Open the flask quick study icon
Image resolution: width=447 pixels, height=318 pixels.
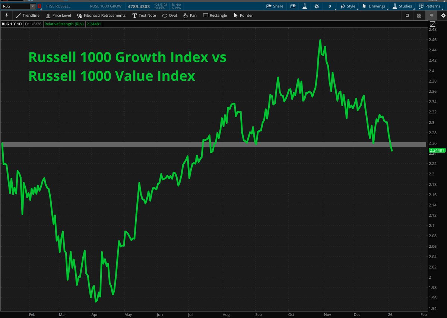coord(304,6)
